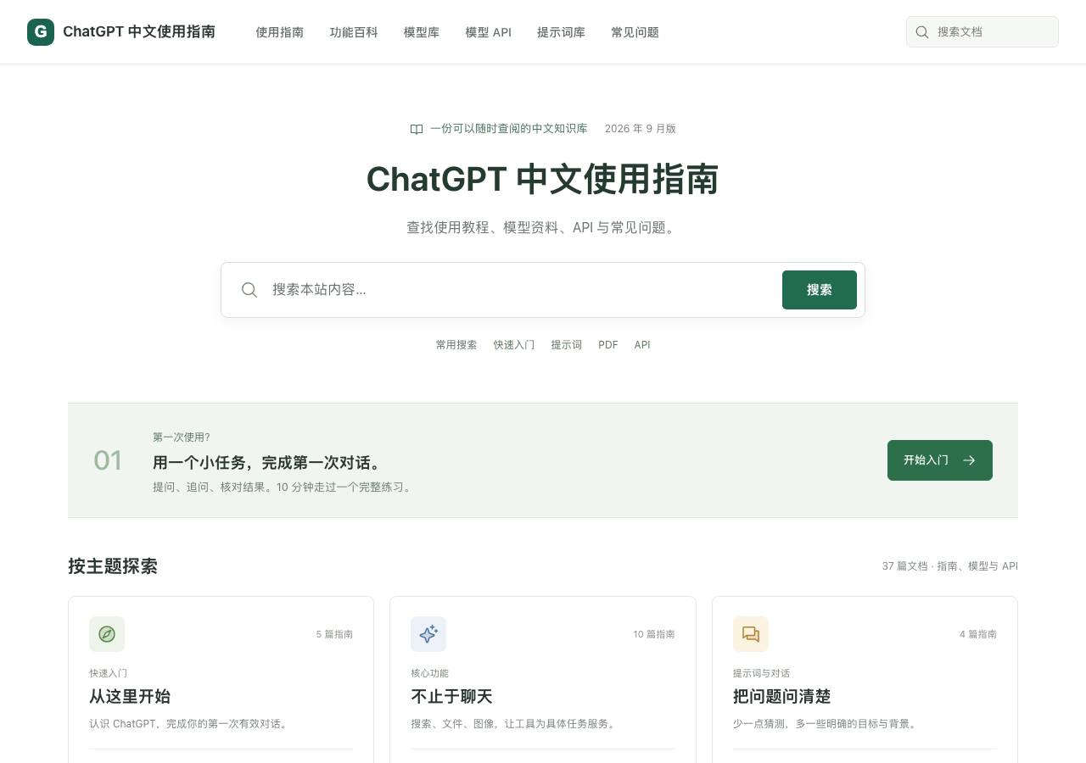Open 提示词库 from the nav bar
Image resolution: width=1086 pixels, height=763 pixels.
point(561,32)
